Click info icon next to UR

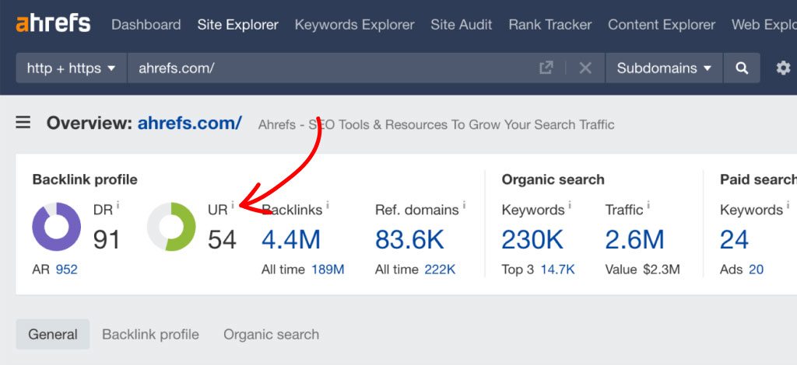pyautogui.click(x=233, y=205)
